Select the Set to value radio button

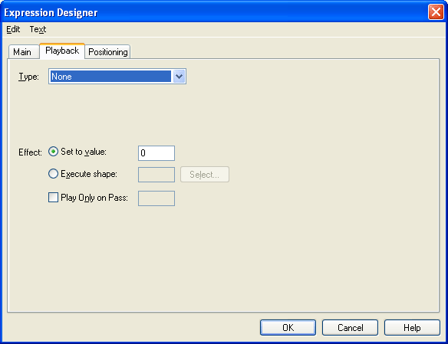pyautogui.click(x=53, y=152)
